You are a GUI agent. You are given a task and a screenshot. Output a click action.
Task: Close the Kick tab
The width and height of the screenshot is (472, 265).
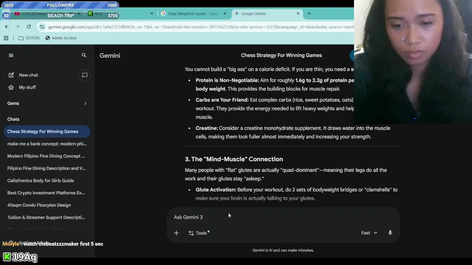152,14
